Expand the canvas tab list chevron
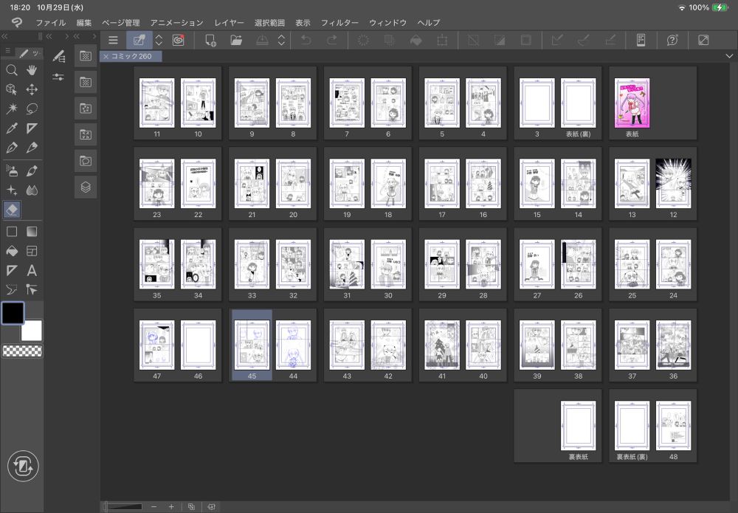 coord(729,56)
